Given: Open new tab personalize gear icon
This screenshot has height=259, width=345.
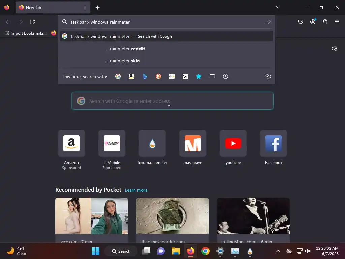Looking at the screenshot, I should pos(335,49).
